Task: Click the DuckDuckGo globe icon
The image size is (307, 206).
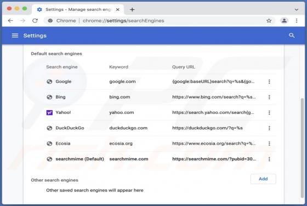Action: pos(49,128)
